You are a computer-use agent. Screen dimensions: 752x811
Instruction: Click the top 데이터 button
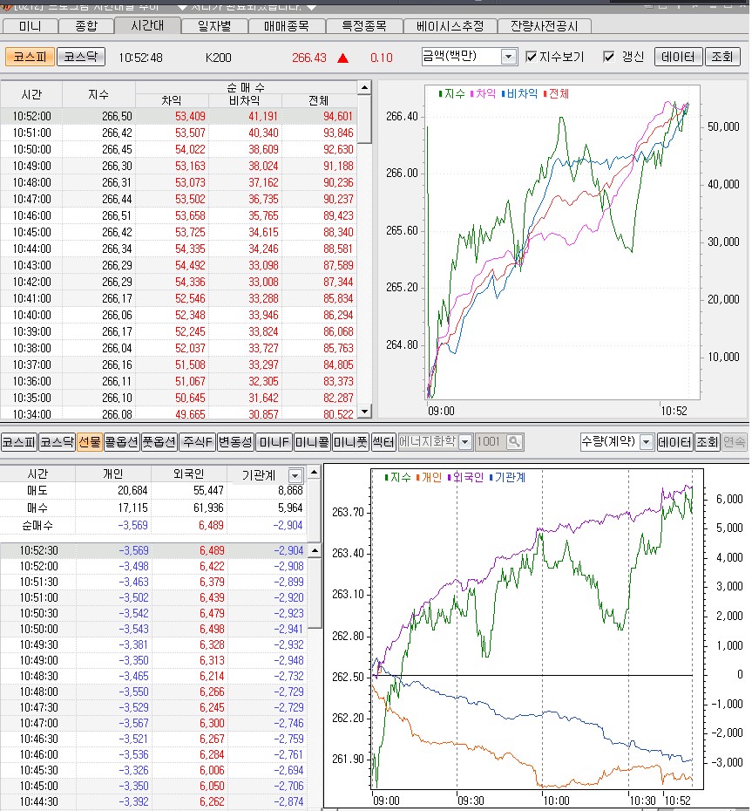click(677, 58)
